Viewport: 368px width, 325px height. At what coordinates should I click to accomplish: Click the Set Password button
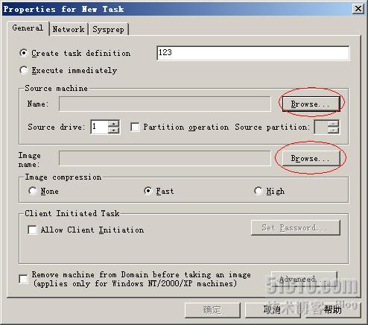point(295,227)
